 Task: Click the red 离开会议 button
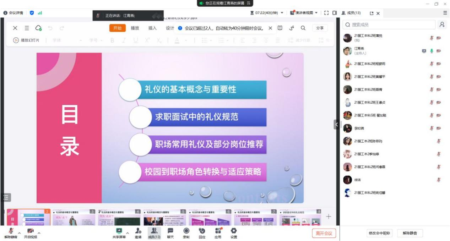pyautogui.click(x=324, y=233)
